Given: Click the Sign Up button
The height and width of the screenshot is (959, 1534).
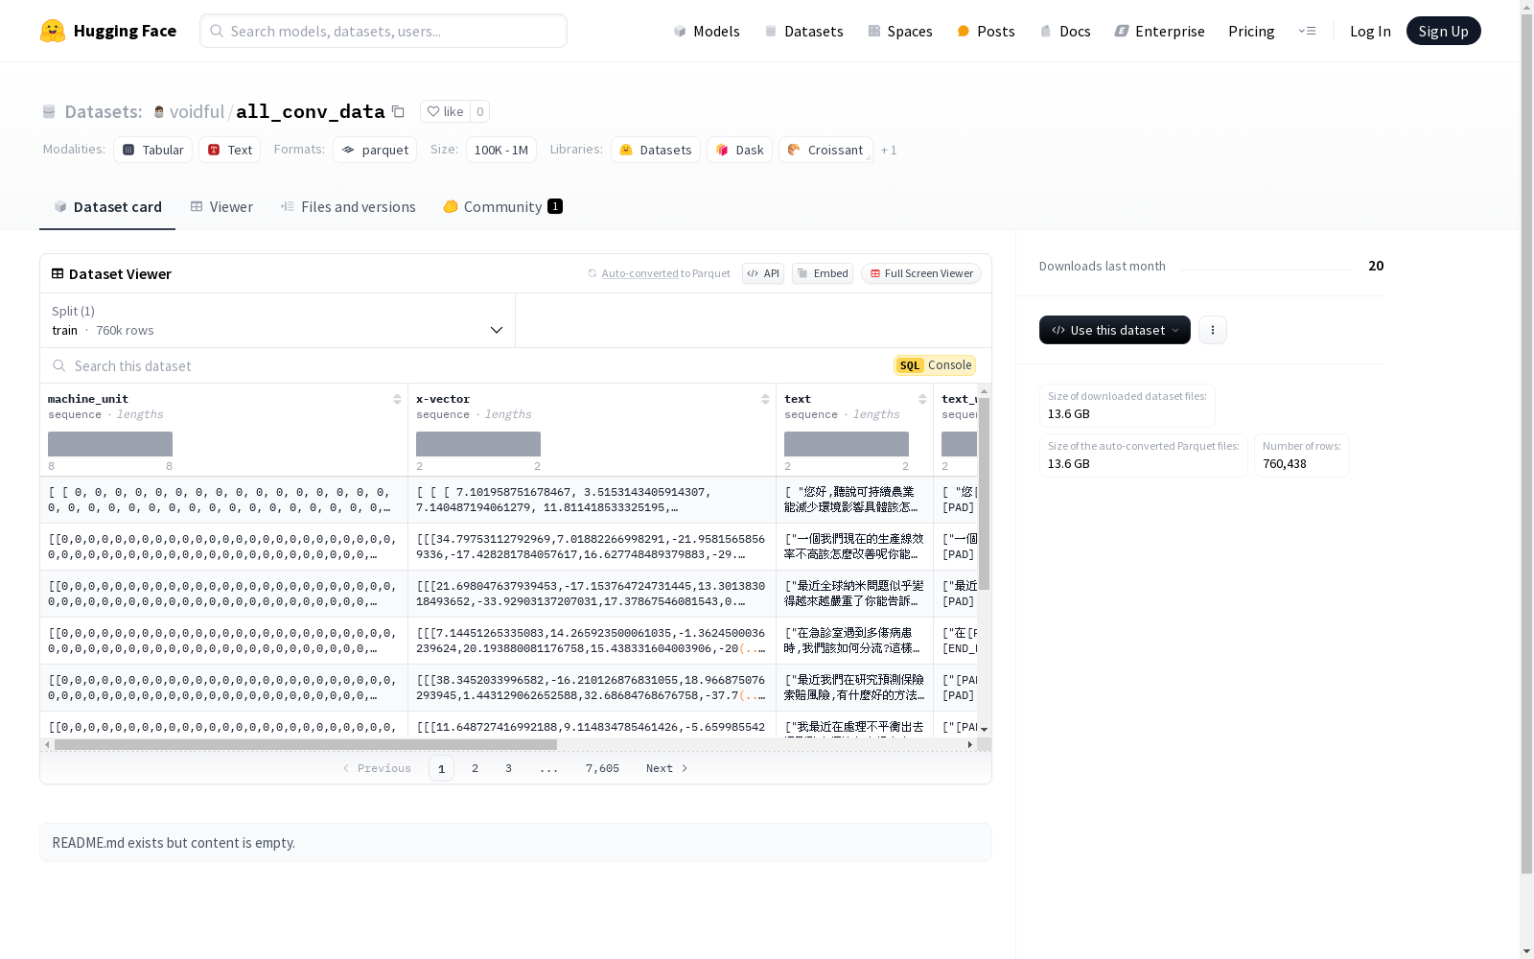Looking at the screenshot, I should pos(1444,31).
